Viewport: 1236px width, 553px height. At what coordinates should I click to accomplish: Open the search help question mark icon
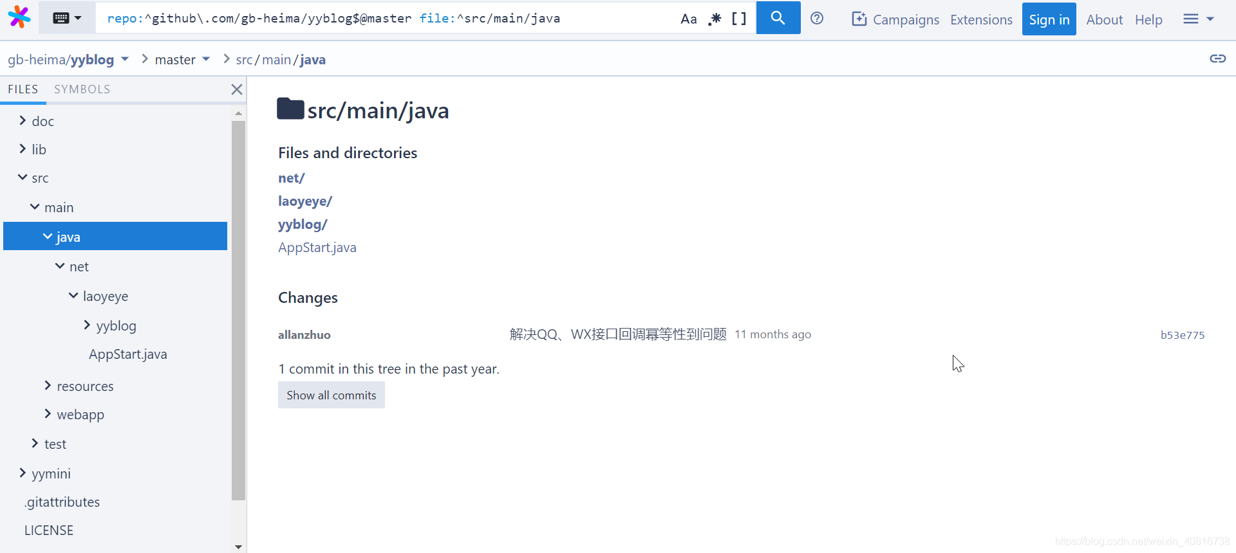pos(817,18)
